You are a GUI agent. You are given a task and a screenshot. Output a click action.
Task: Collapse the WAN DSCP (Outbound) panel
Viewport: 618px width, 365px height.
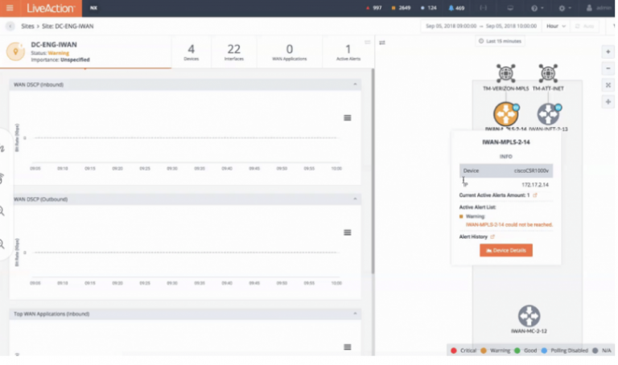(x=355, y=199)
